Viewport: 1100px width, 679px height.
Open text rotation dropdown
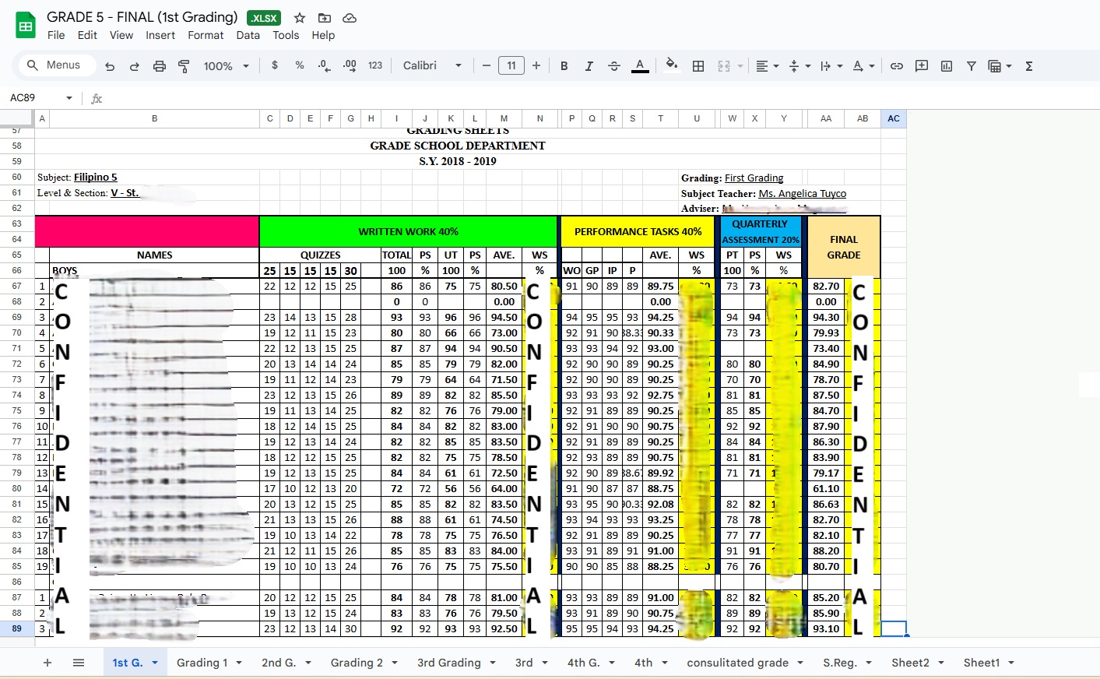pos(863,66)
